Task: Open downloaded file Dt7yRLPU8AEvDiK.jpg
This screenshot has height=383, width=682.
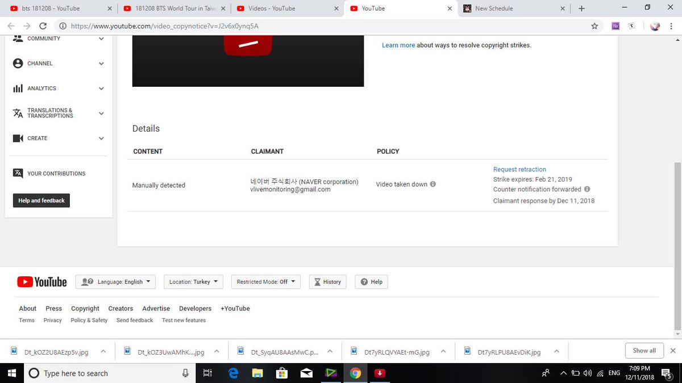Action: 509,352
